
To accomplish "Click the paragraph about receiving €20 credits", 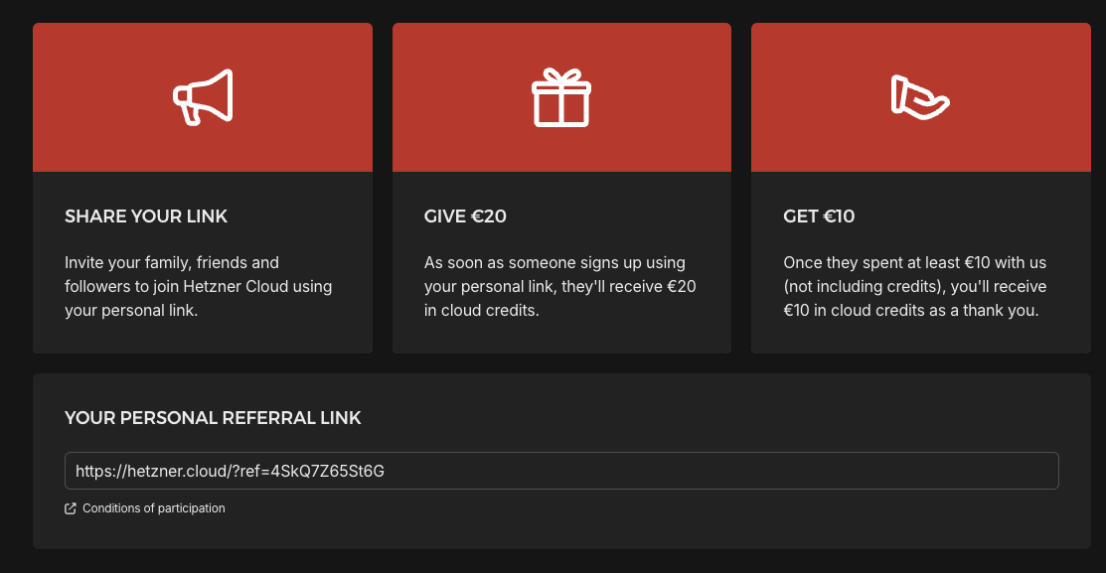I will point(559,286).
